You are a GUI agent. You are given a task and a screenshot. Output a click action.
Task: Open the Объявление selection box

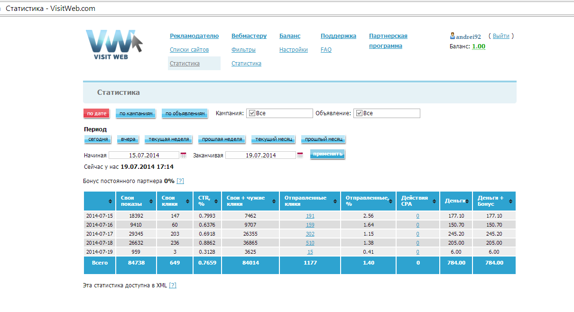point(387,113)
